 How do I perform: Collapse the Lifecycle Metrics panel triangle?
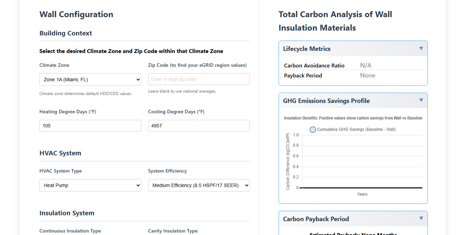pos(421,49)
